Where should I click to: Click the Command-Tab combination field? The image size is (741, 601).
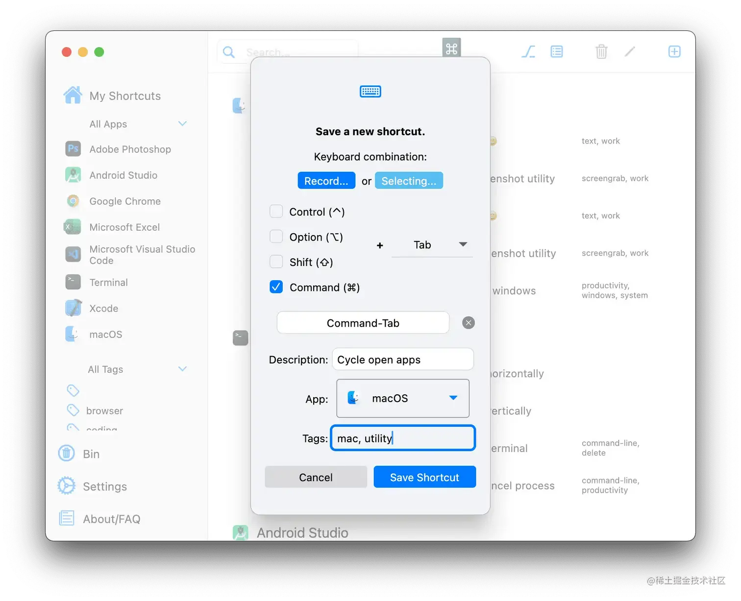pyautogui.click(x=363, y=323)
